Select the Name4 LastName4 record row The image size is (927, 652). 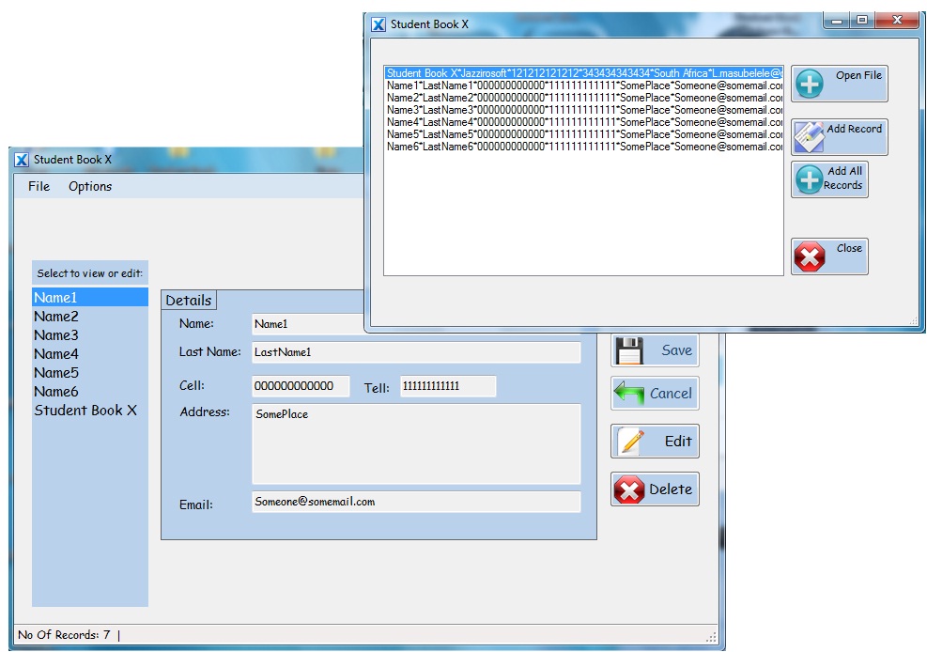tap(582, 122)
